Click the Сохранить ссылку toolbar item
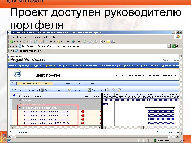191x143 pixels. [24, 90]
